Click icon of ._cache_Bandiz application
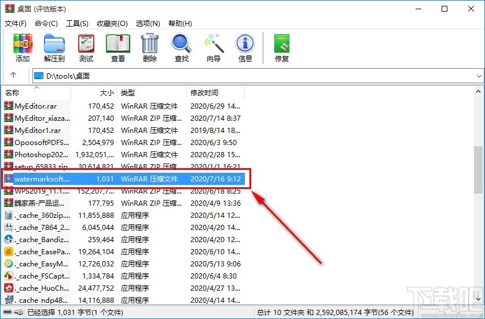 coord(9,239)
